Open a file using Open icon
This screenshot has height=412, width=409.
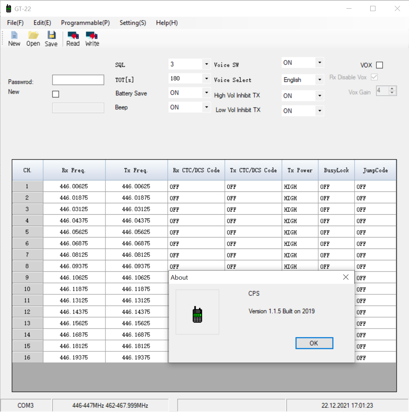coord(33,39)
